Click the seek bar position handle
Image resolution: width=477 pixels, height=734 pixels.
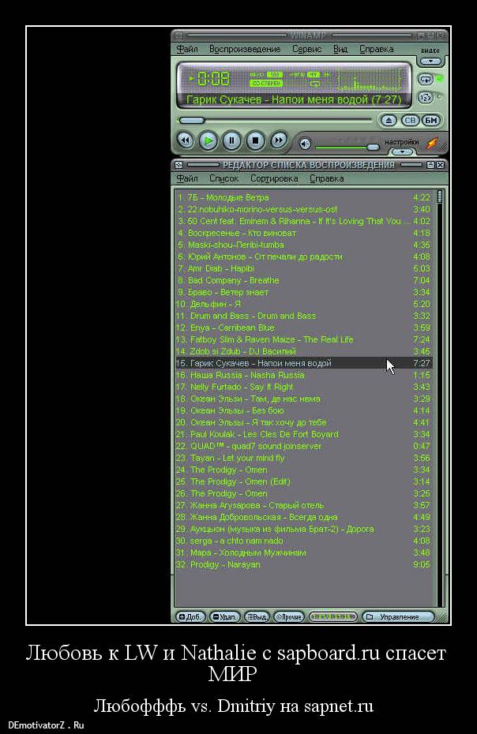pos(192,120)
